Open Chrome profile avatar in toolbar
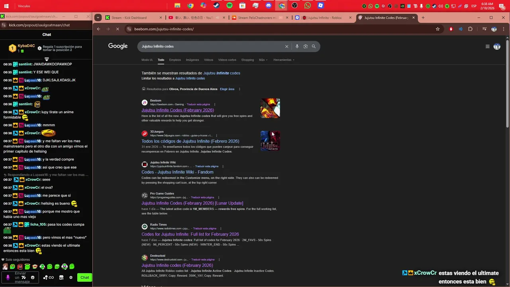510x287 pixels. [494, 29]
